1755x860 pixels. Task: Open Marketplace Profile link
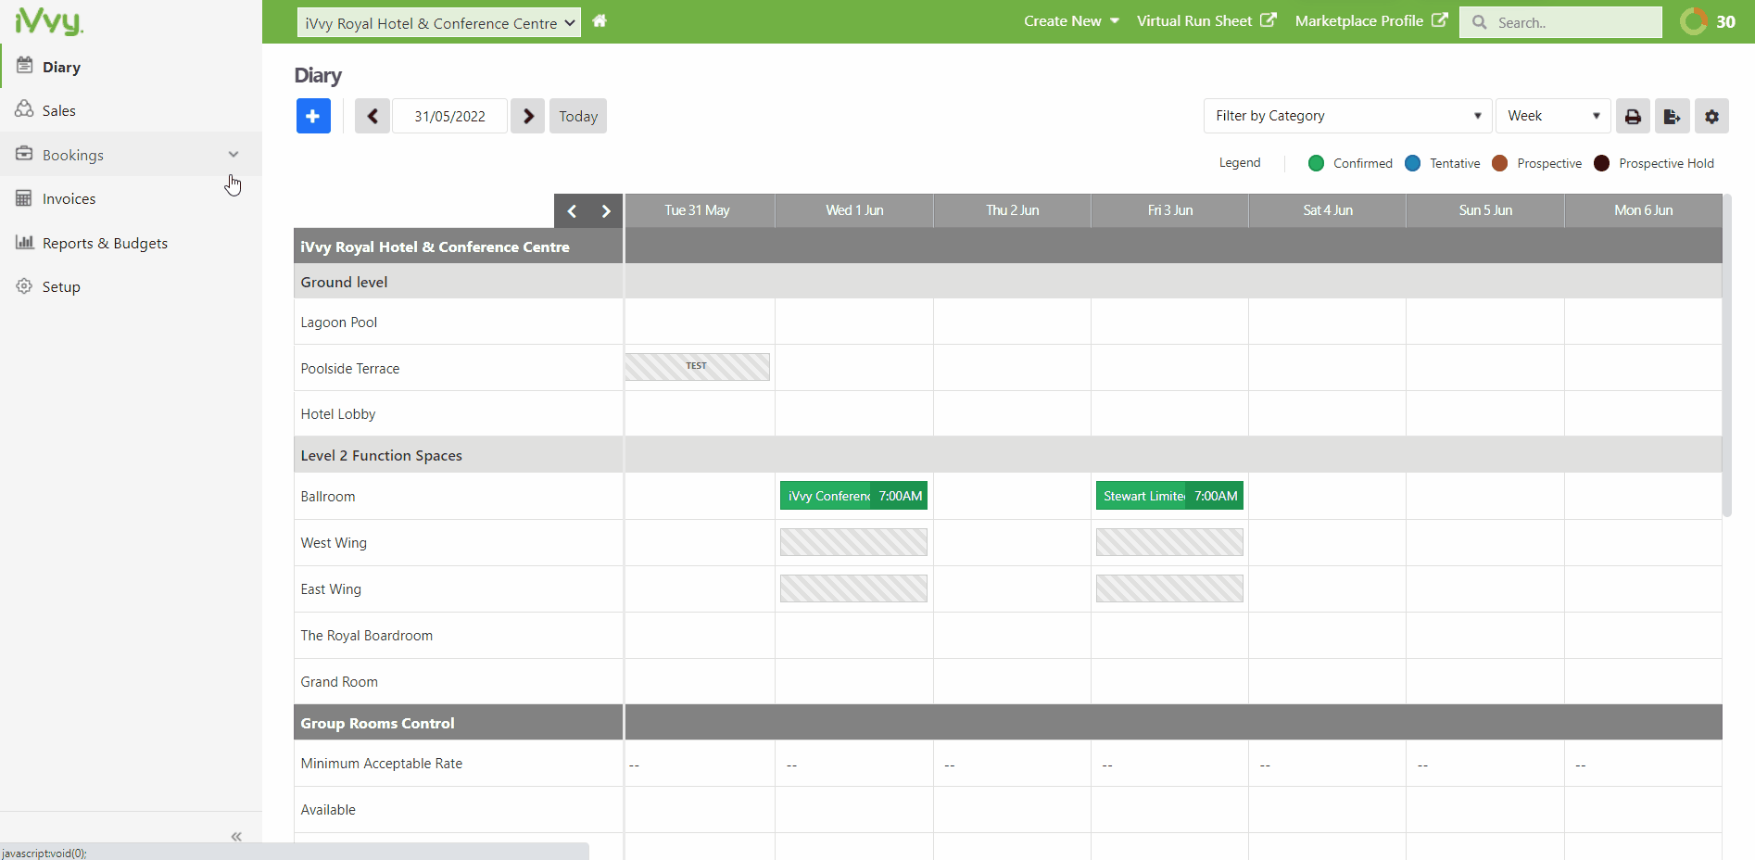(1359, 21)
